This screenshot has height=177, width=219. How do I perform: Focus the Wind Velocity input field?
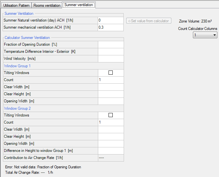[111, 59]
